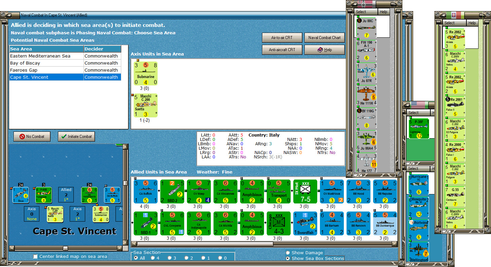Select the BB Dunkerque battleship unit

pos(385,223)
